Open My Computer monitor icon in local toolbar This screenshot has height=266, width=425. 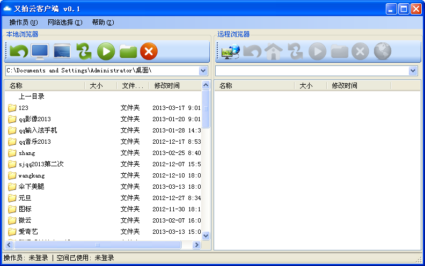point(40,51)
